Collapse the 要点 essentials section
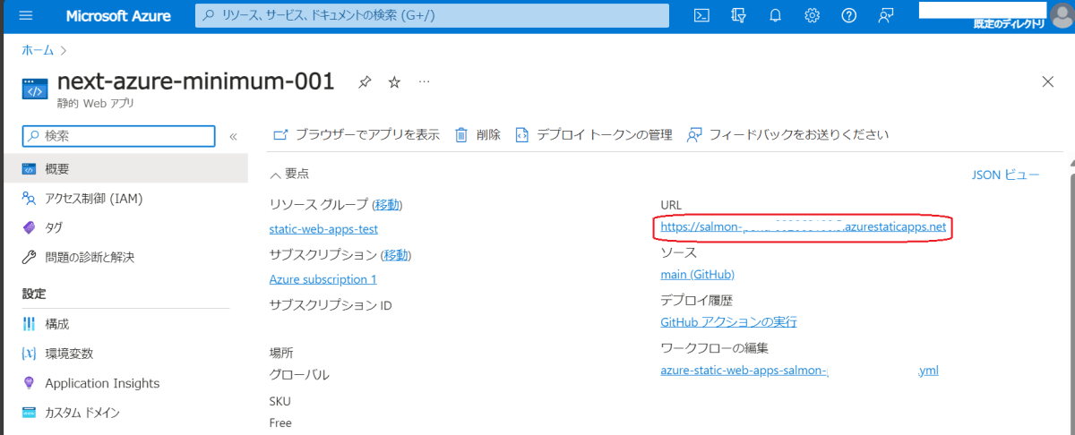 point(290,175)
